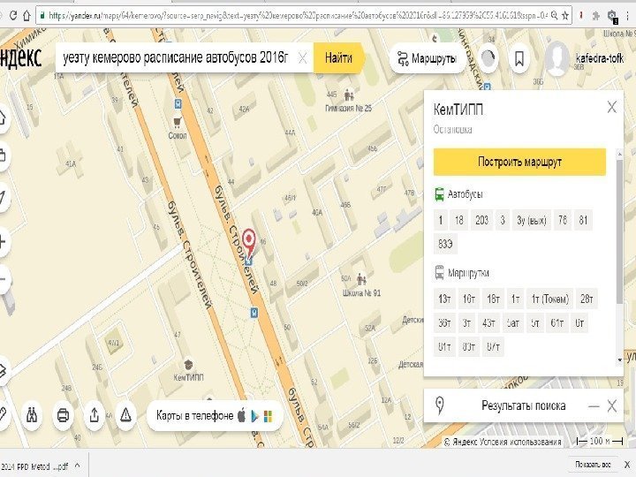636x477 pixels.
Task: Open Маршруты route planner
Action: coord(428,58)
